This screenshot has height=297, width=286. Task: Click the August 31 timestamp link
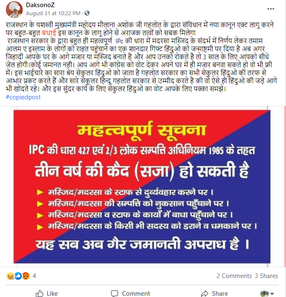(x=53, y=13)
